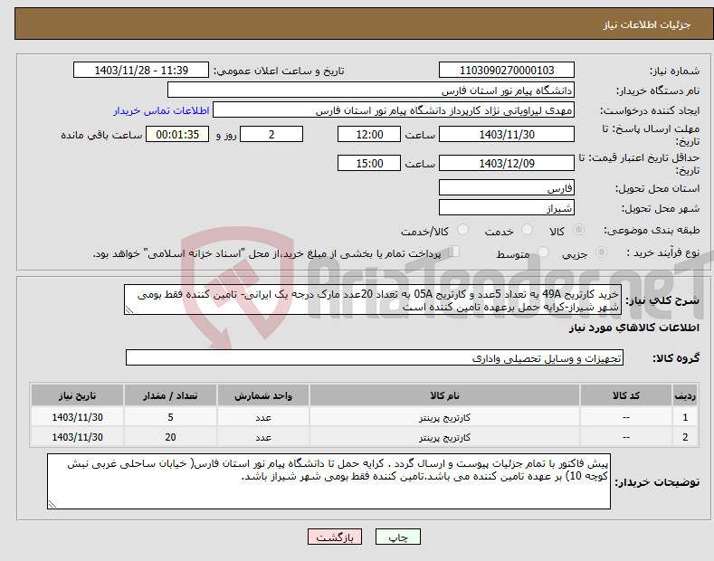Click the شرح کلی نیاز description text area

373,300
